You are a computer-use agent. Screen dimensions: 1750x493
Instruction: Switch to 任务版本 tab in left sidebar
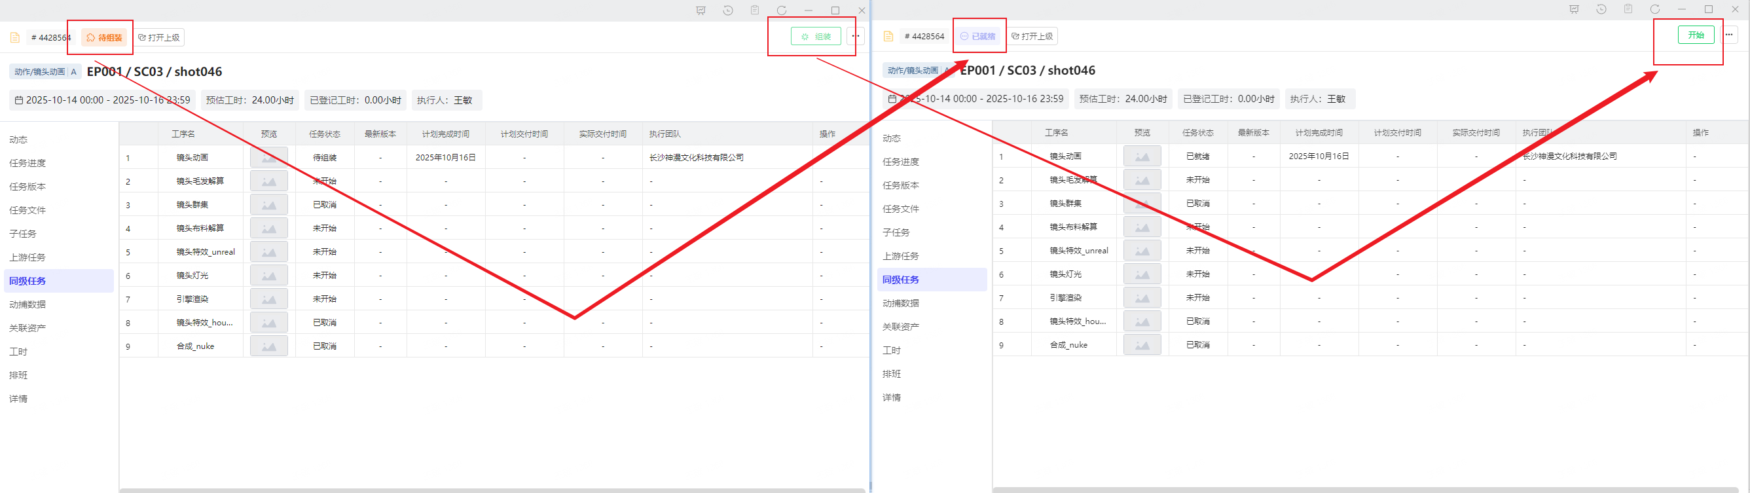click(27, 187)
